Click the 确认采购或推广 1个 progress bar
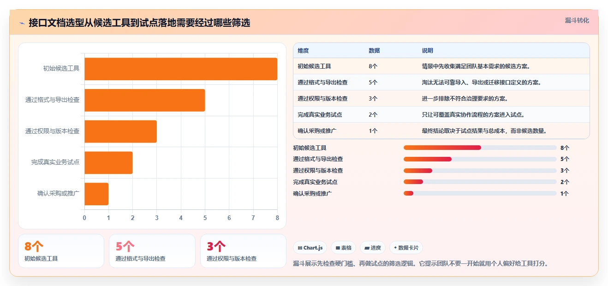Viewport: 608px width, 286px height. pyautogui.click(x=480, y=194)
